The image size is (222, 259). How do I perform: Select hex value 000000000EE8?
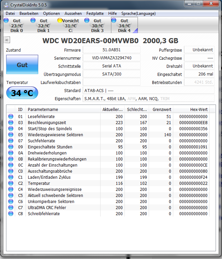pos(193,123)
